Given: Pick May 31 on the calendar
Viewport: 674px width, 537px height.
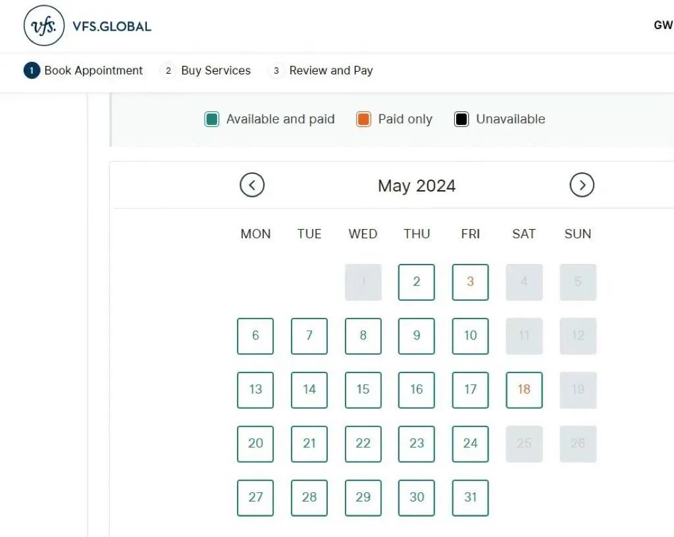Looking at the screenshot, I should [x=470, y=498].
